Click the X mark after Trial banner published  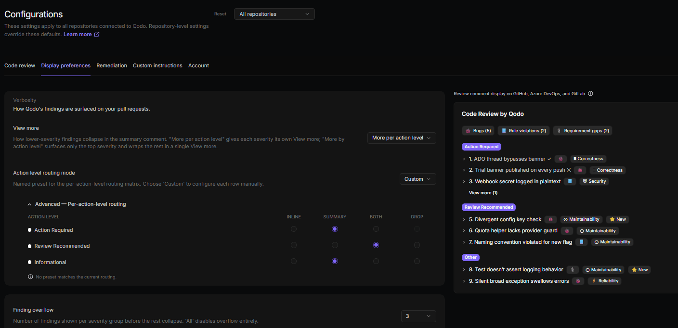pyautogui.click(x=569, y=170)
